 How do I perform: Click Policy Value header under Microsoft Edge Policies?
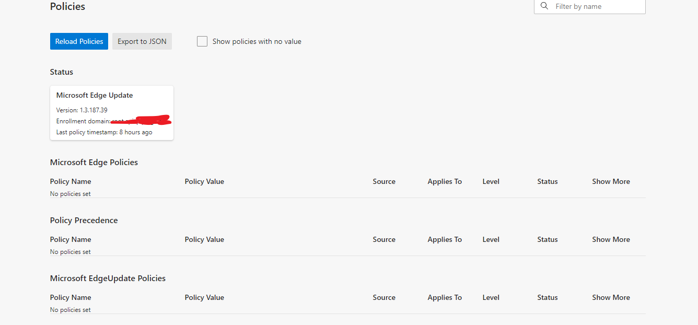[x=204, y=181]
